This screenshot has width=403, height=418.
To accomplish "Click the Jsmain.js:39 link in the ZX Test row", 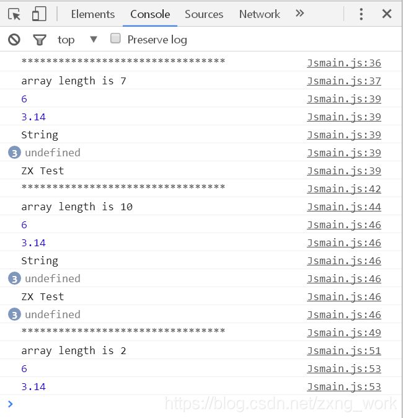I will point(344,171).
